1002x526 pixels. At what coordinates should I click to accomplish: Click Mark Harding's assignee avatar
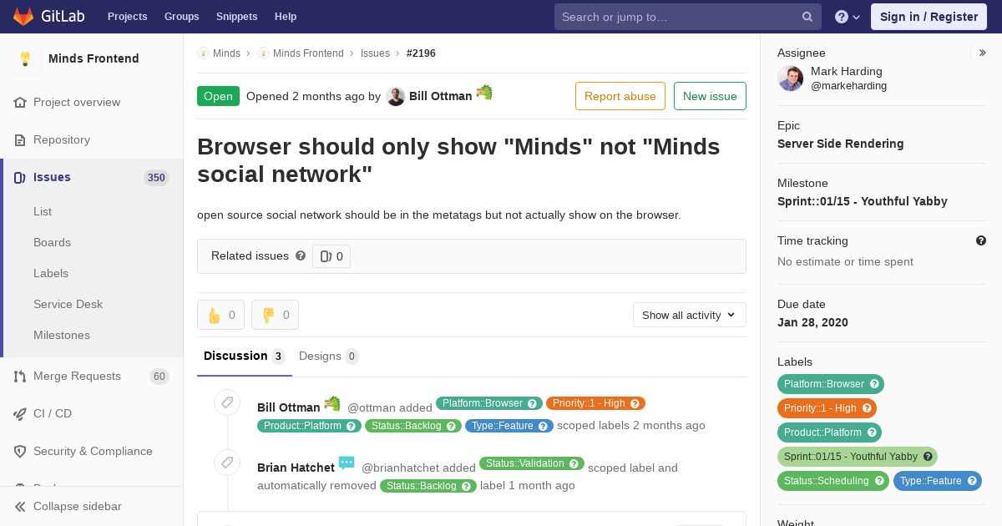[x=791, y=78]
